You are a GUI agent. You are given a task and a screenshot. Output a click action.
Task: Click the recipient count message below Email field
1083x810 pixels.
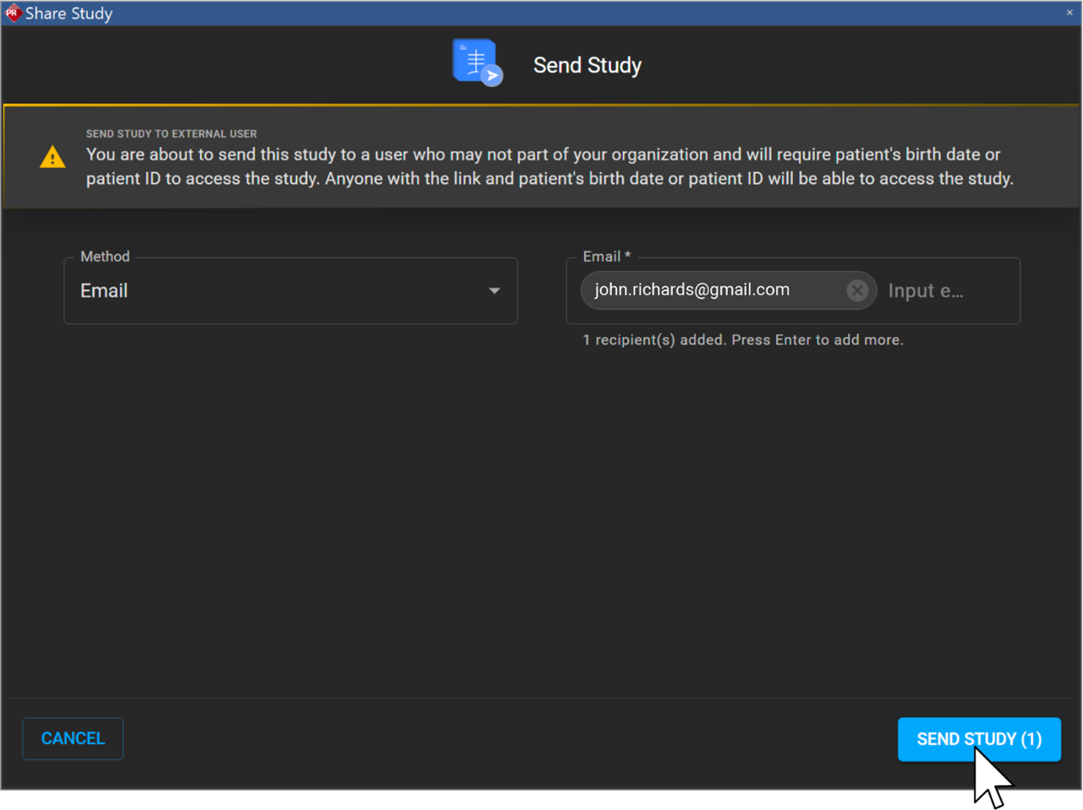(x=743, y=339)
